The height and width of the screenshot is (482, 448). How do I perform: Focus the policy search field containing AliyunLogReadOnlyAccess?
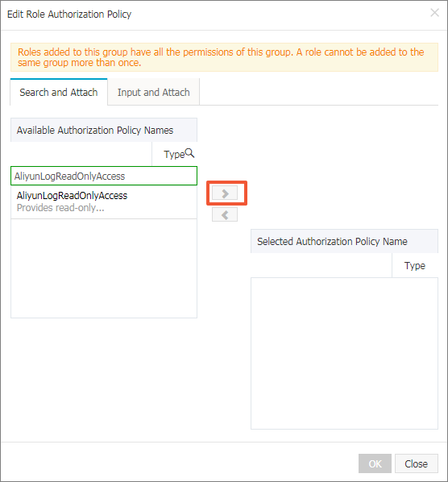(x=104, y=176)
